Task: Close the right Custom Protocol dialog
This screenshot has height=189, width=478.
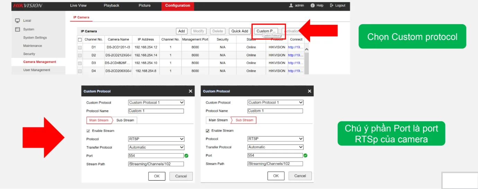Action: (309, 91)
